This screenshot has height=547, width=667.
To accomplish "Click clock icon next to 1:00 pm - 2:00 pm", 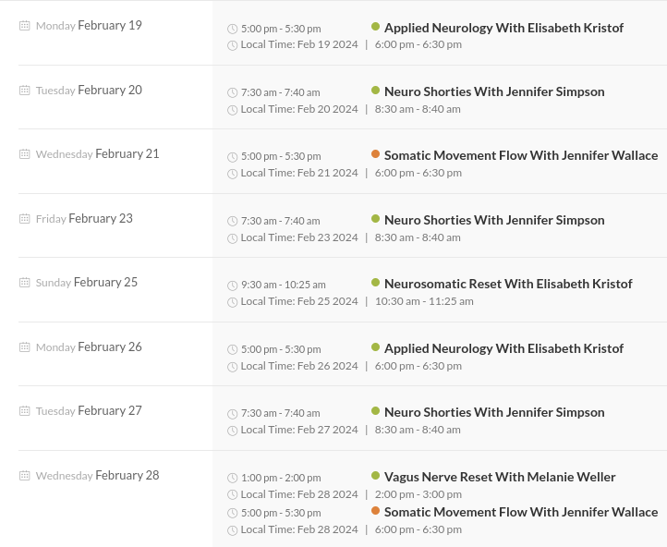I will pyautogui.click(x=232, y=478).
